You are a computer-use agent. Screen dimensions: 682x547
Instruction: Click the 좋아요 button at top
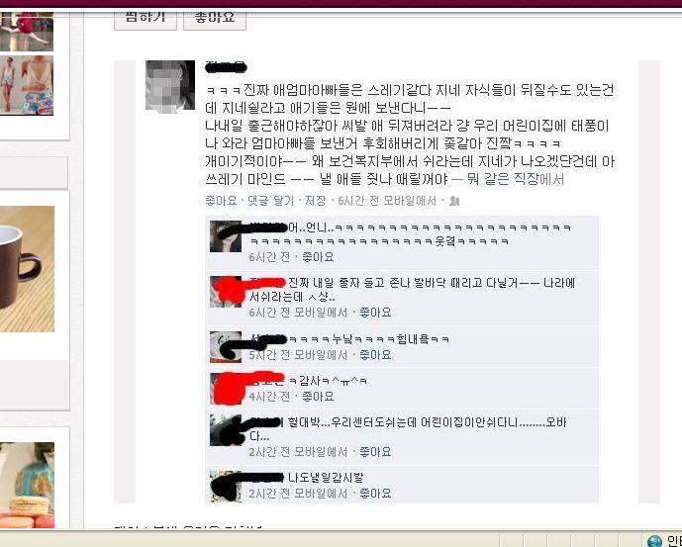click(x=215, y=20)
